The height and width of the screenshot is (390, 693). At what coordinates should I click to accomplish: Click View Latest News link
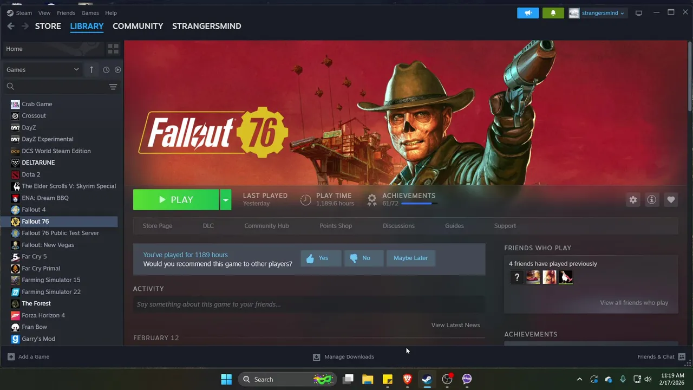[455, 325]
